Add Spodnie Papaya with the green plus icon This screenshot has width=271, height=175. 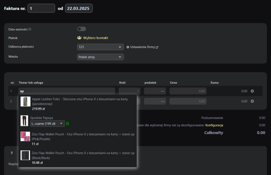coord(68,124)
